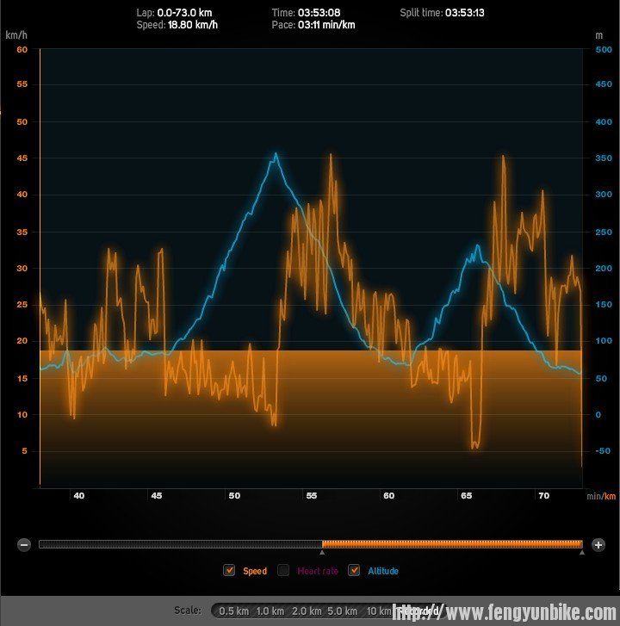Viewport: 620px width, 626px height.
Task: Set scale to 0.5 km
Action: click(x=233, y=611)
